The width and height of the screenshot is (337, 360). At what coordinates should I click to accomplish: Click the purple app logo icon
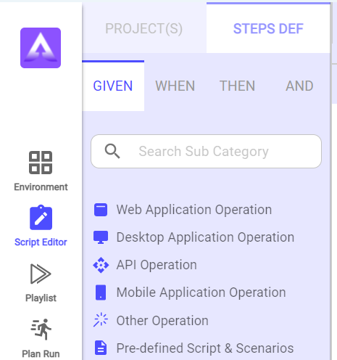click(x=41, y=48)
